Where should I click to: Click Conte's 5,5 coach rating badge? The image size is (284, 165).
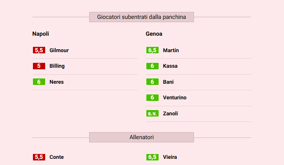click(x=39, y=157)
